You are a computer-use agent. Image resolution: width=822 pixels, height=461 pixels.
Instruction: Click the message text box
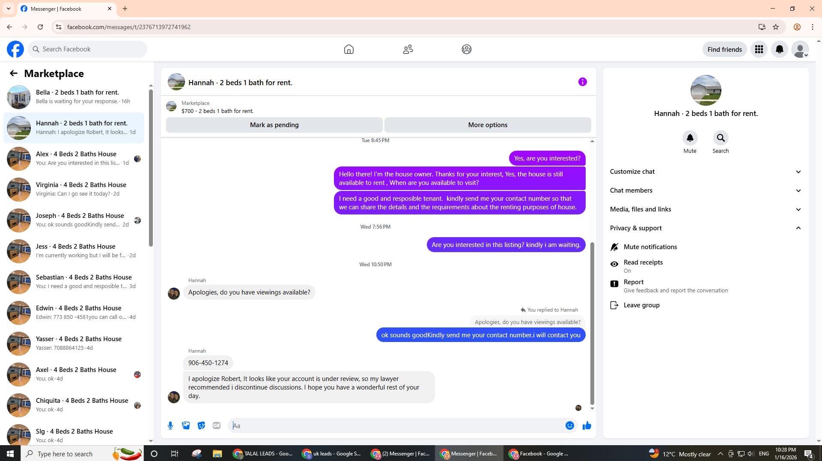(x=397, y=425)
